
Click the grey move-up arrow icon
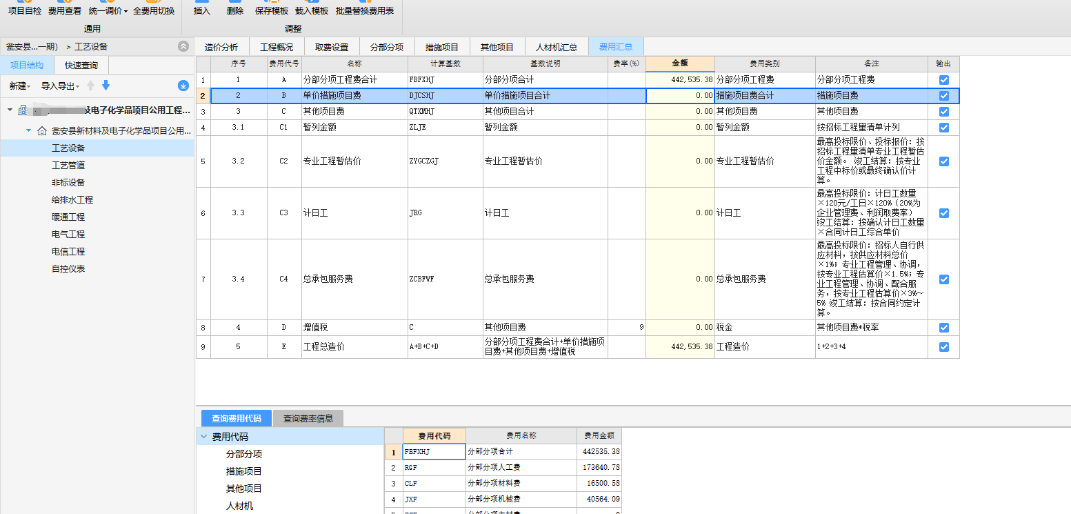(90, 86)
